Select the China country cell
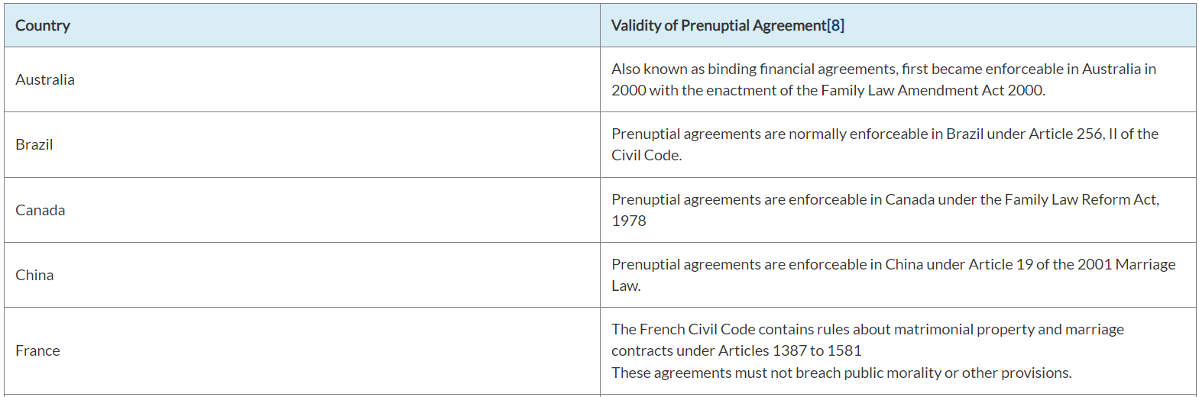 34,275
